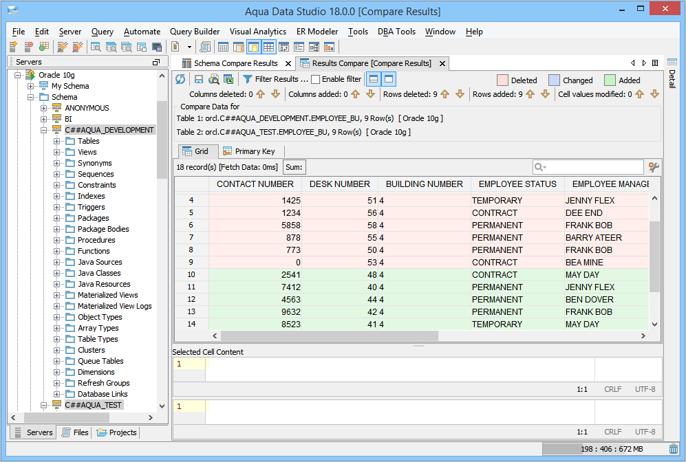Click the Unregister Server icon with red minus
Viewport: 686px width, 462px height.
[28, 47]
